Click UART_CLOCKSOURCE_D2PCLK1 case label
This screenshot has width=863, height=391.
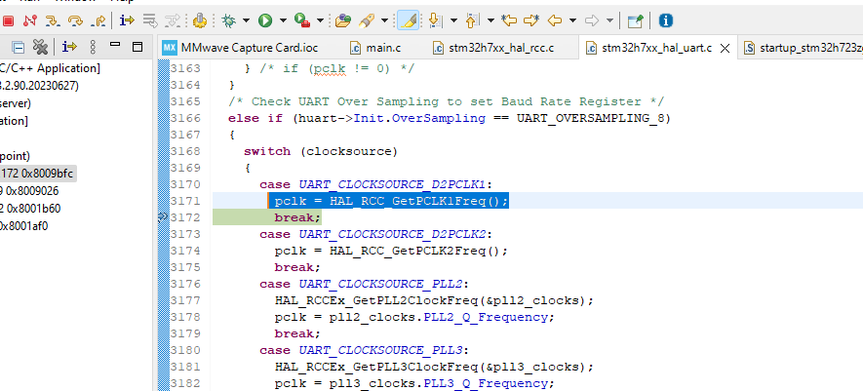point(391,184)
